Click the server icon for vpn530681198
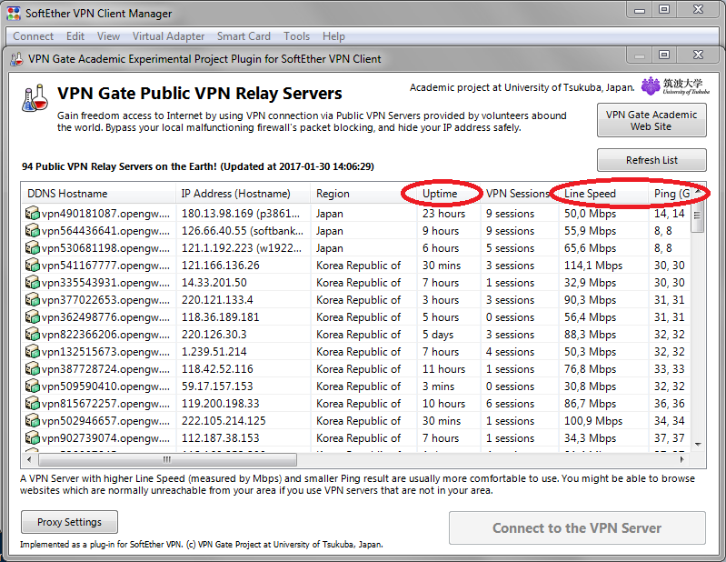Screen dimensions: 726x562 [33, 248]
